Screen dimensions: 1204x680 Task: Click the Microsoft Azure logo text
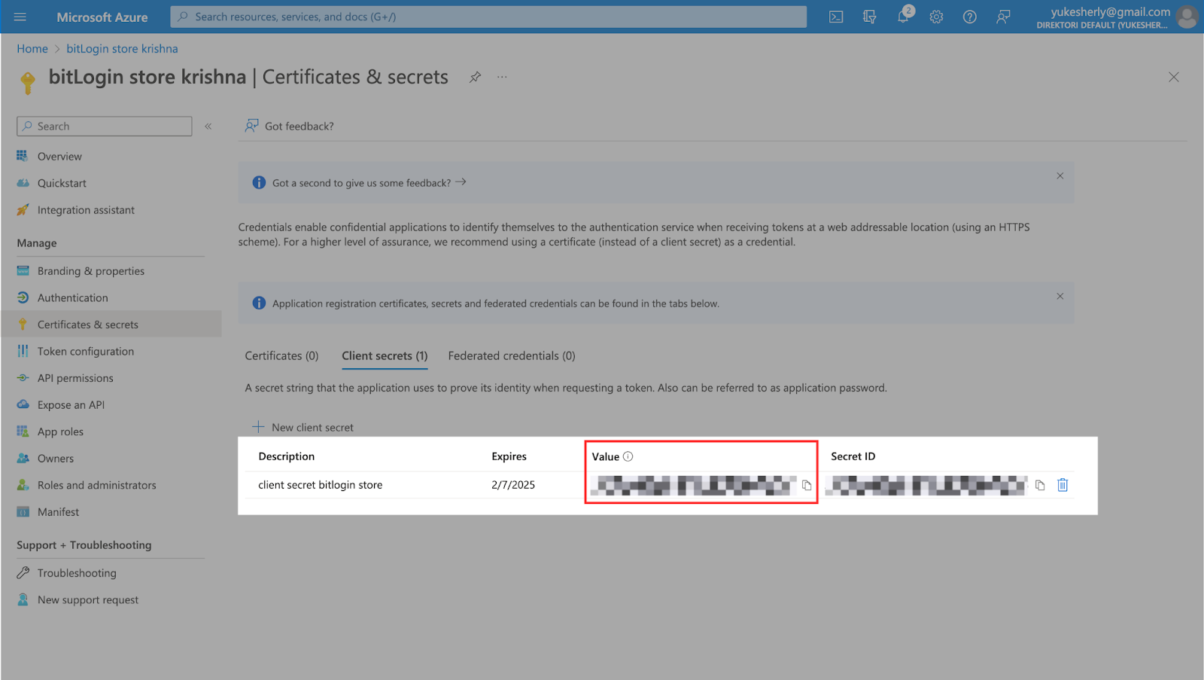click(x=102, y=17)
